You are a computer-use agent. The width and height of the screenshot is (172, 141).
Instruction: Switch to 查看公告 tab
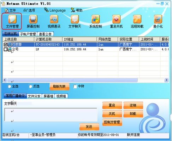pos(45,34)
